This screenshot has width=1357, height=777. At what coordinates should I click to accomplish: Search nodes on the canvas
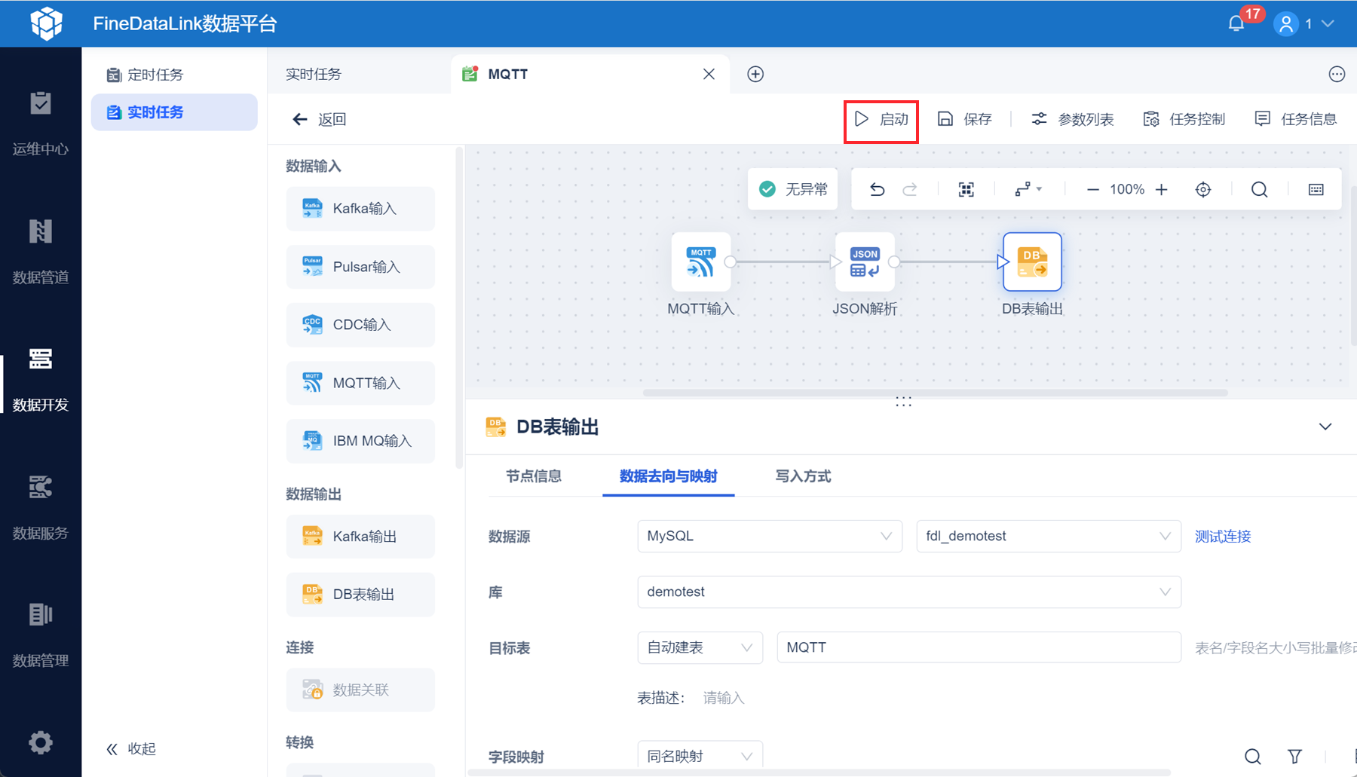pyautogui.click(x=1259, y=189)
